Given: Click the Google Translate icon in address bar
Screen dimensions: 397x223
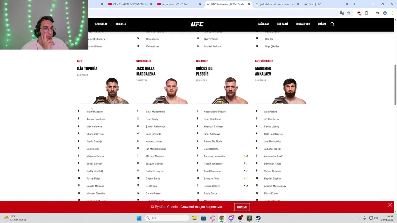Looking at the screenshot, I should click(342, 13).
